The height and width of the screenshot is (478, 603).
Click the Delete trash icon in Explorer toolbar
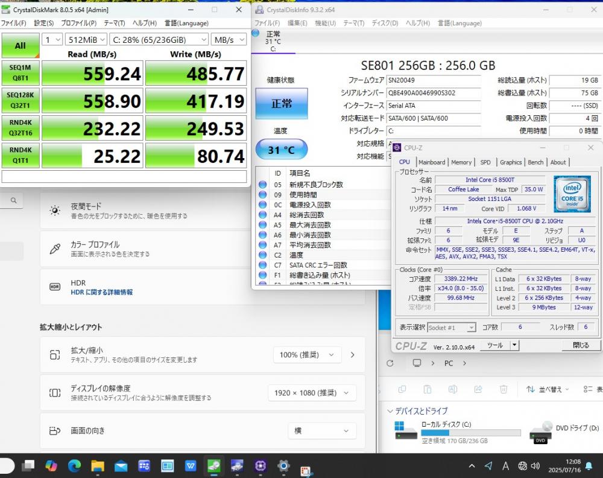click(x=504, y=389)
